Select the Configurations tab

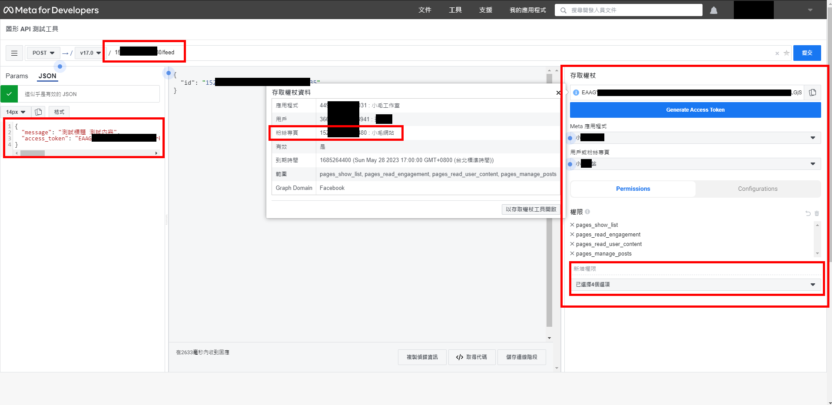tap(758, 189)
